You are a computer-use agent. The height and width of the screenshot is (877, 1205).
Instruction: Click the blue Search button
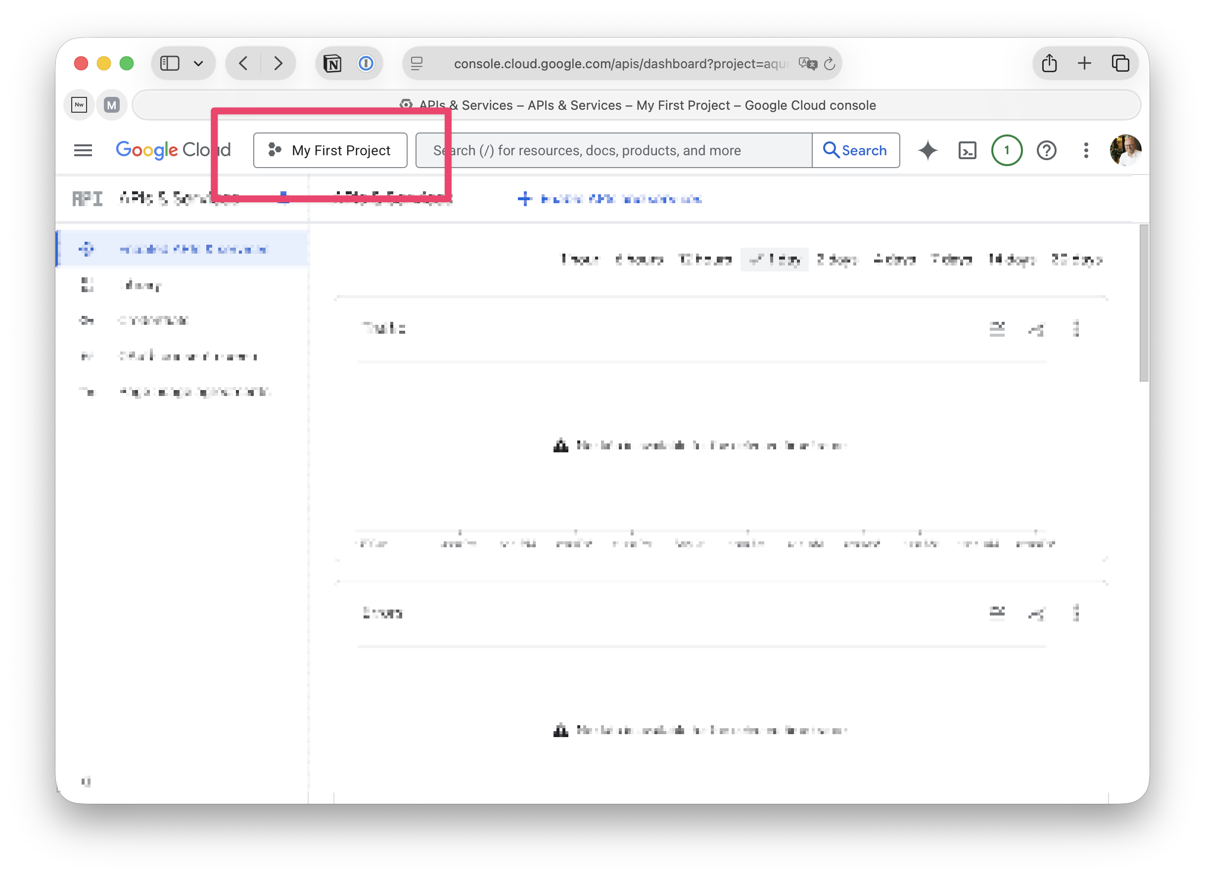(x=855, y=150)
